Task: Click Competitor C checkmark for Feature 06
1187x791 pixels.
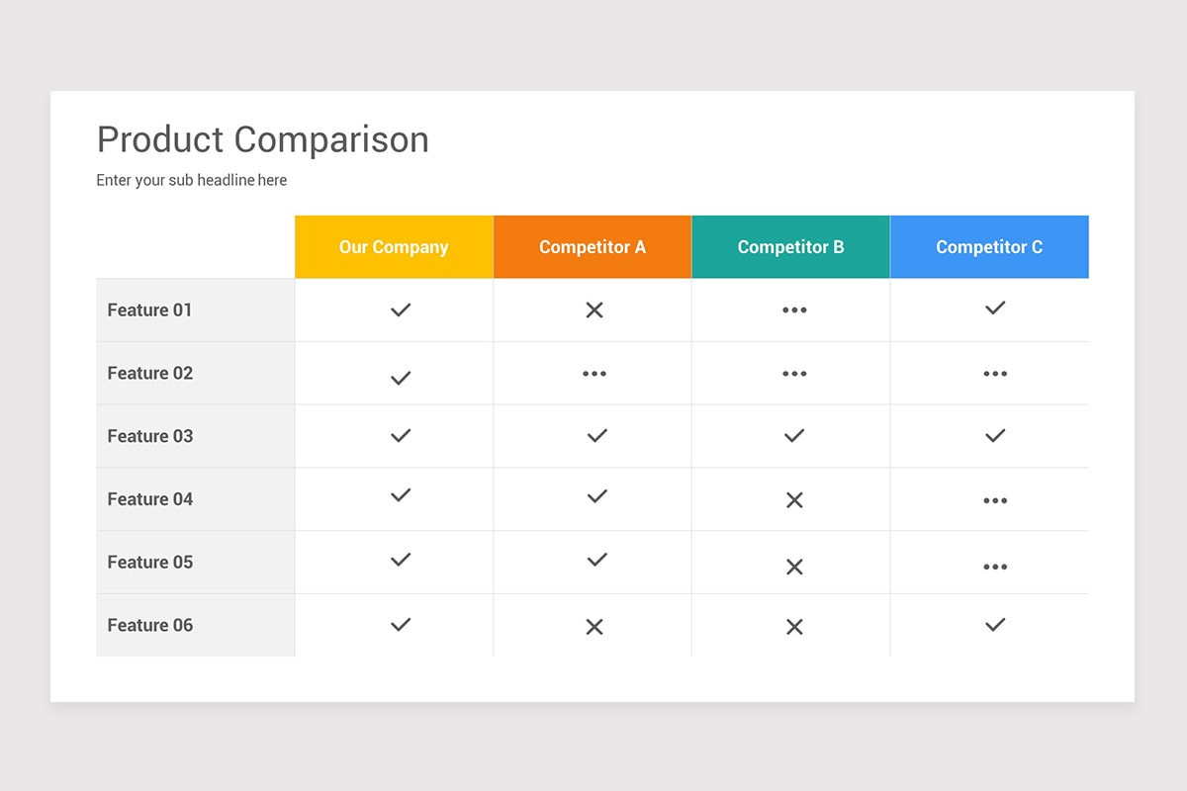Action: [995, 624]
